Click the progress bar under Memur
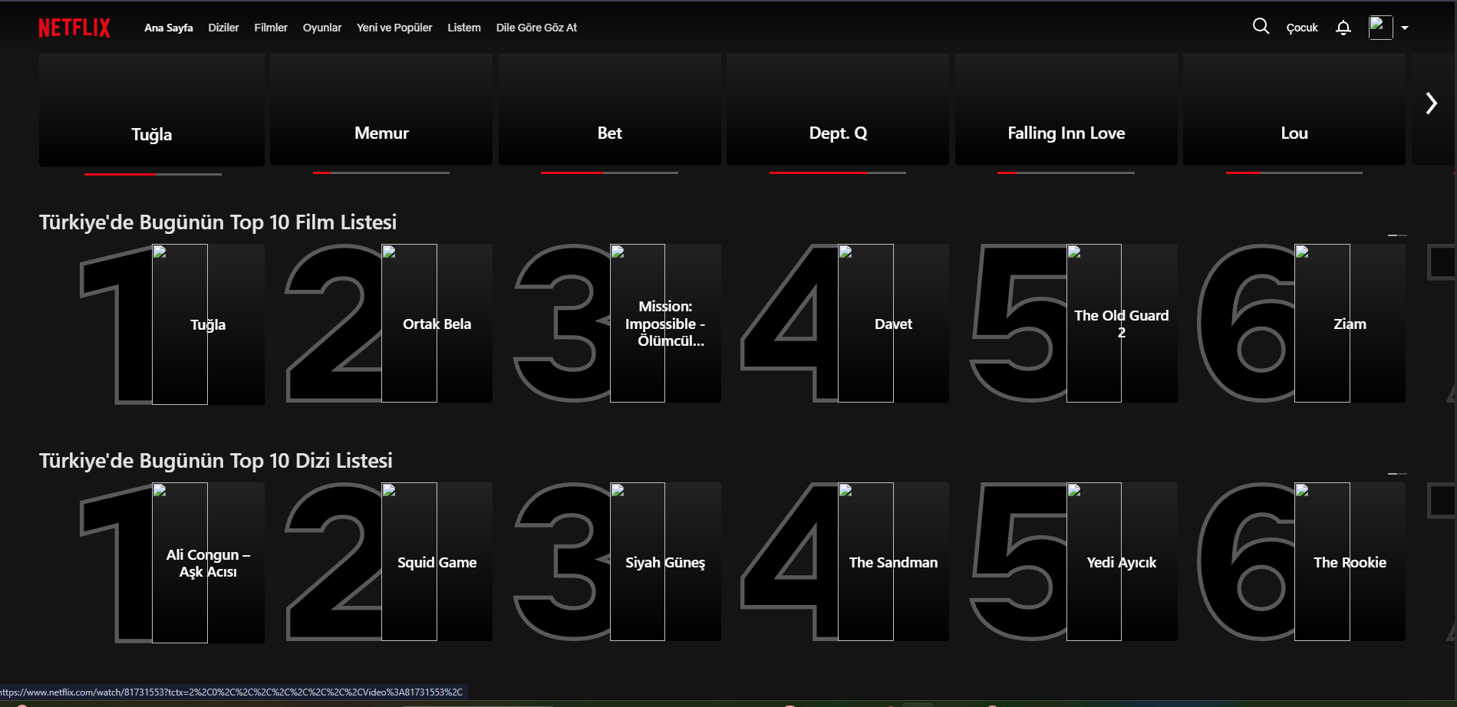This screenshot has width=1457, height=707. (x=381, y=173)
